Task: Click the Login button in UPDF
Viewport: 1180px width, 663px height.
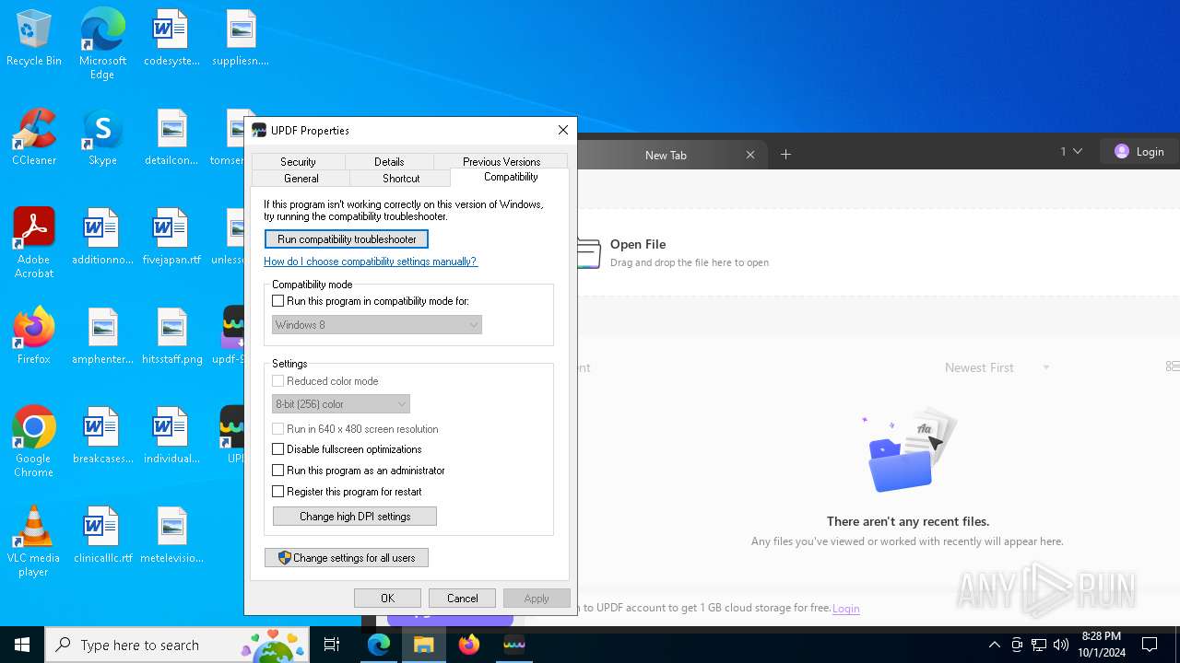Action: coord(1139,152)
